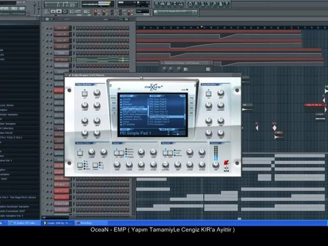Click the Nexus left hamburger menu icon
Screen dimensions: 328x246
[110, 85]
